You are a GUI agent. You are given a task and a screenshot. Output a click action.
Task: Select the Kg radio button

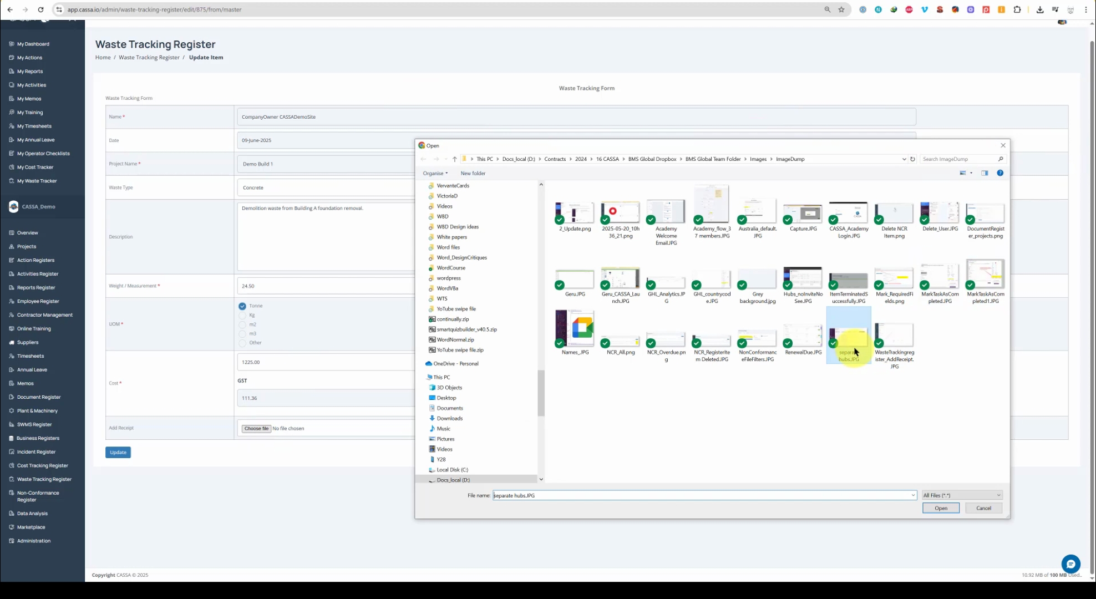[x=242, y=315]
